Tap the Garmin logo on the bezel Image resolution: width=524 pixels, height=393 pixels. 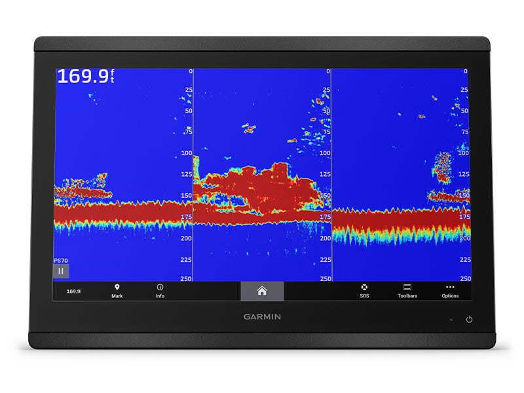pyautogui.click(x=262, y=317)
